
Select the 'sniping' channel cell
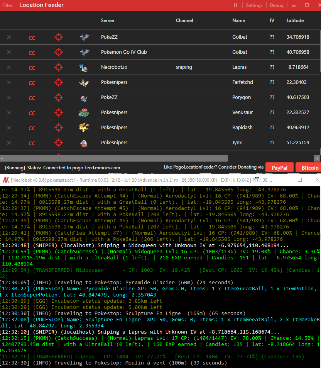[x=184, y=67]
